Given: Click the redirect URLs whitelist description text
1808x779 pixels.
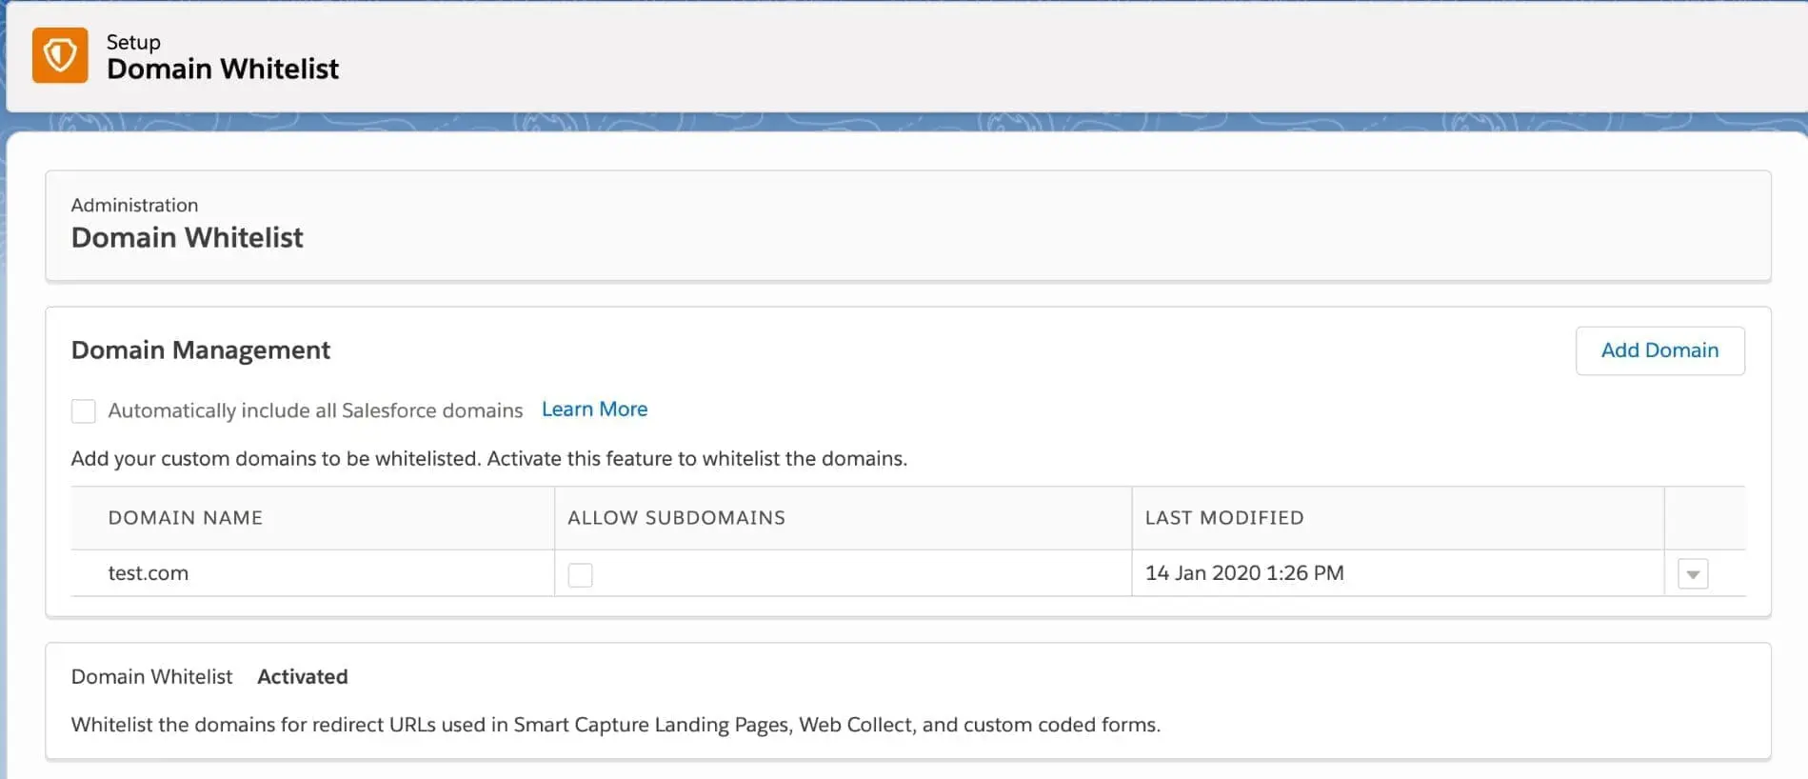Looking at the screenshot, I should point(615,725).
